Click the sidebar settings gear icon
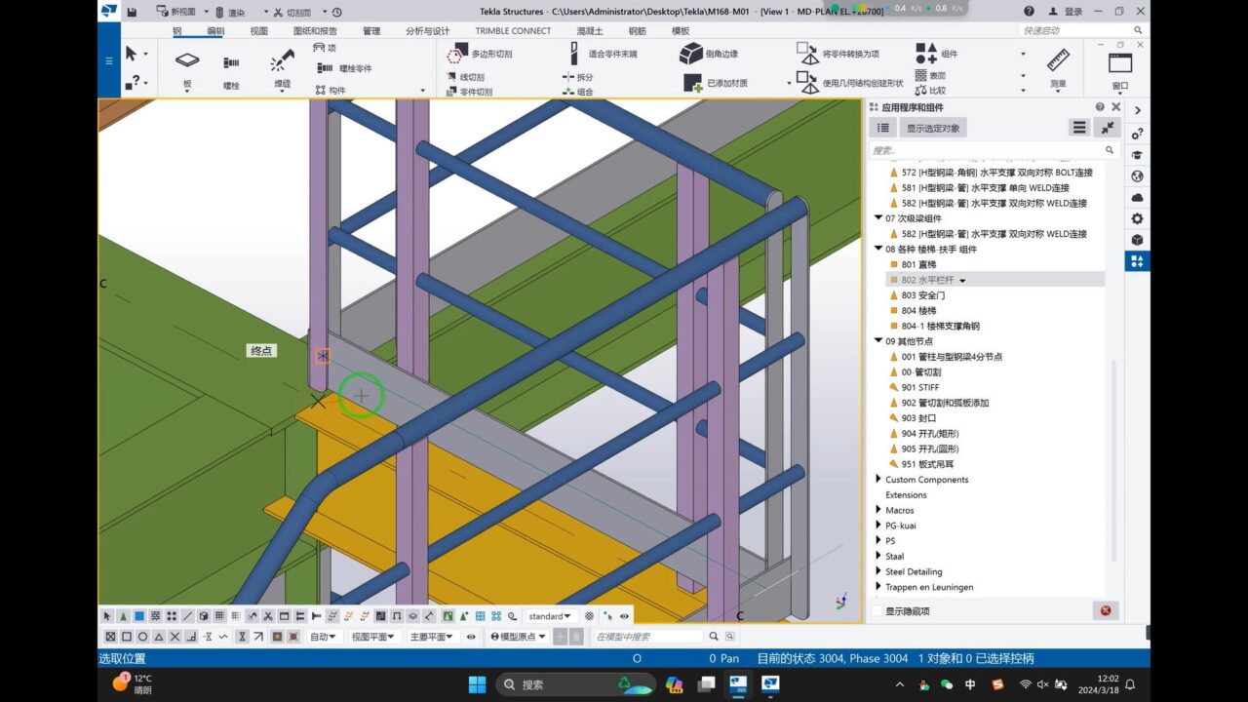 (1137, 218)
